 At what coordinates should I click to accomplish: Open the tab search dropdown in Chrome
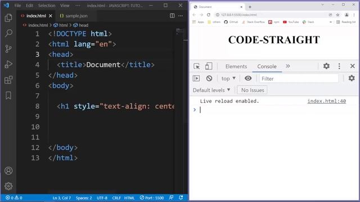322,5
